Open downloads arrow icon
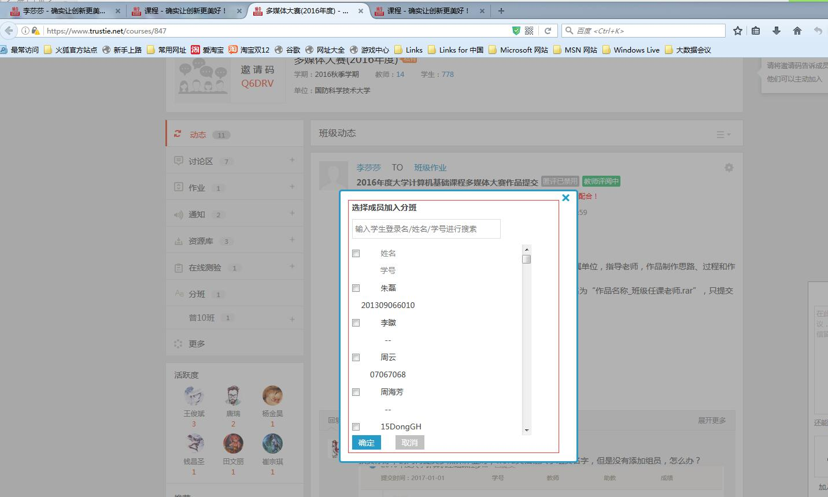The height and width of the screenshot is (497, 828). (x=777, y=31)
